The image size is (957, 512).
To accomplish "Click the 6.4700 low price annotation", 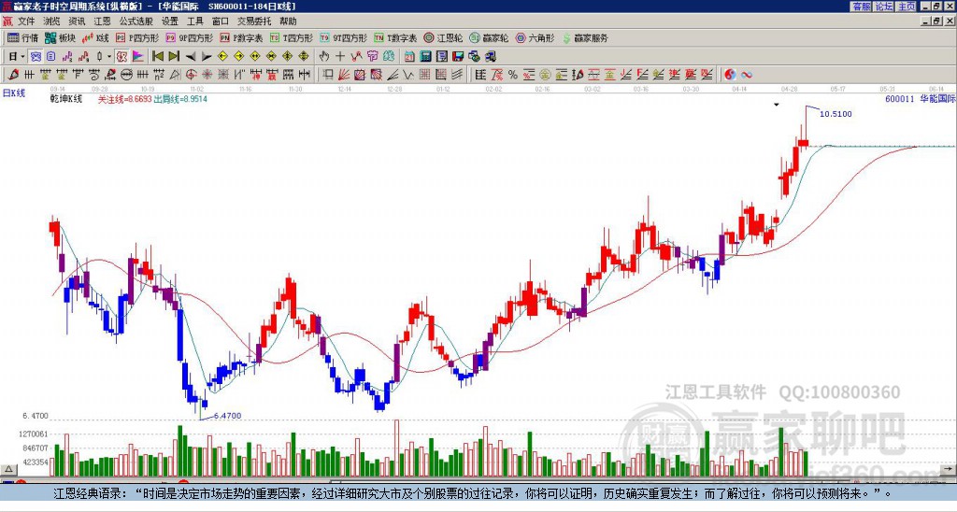I will click(228, 416).
